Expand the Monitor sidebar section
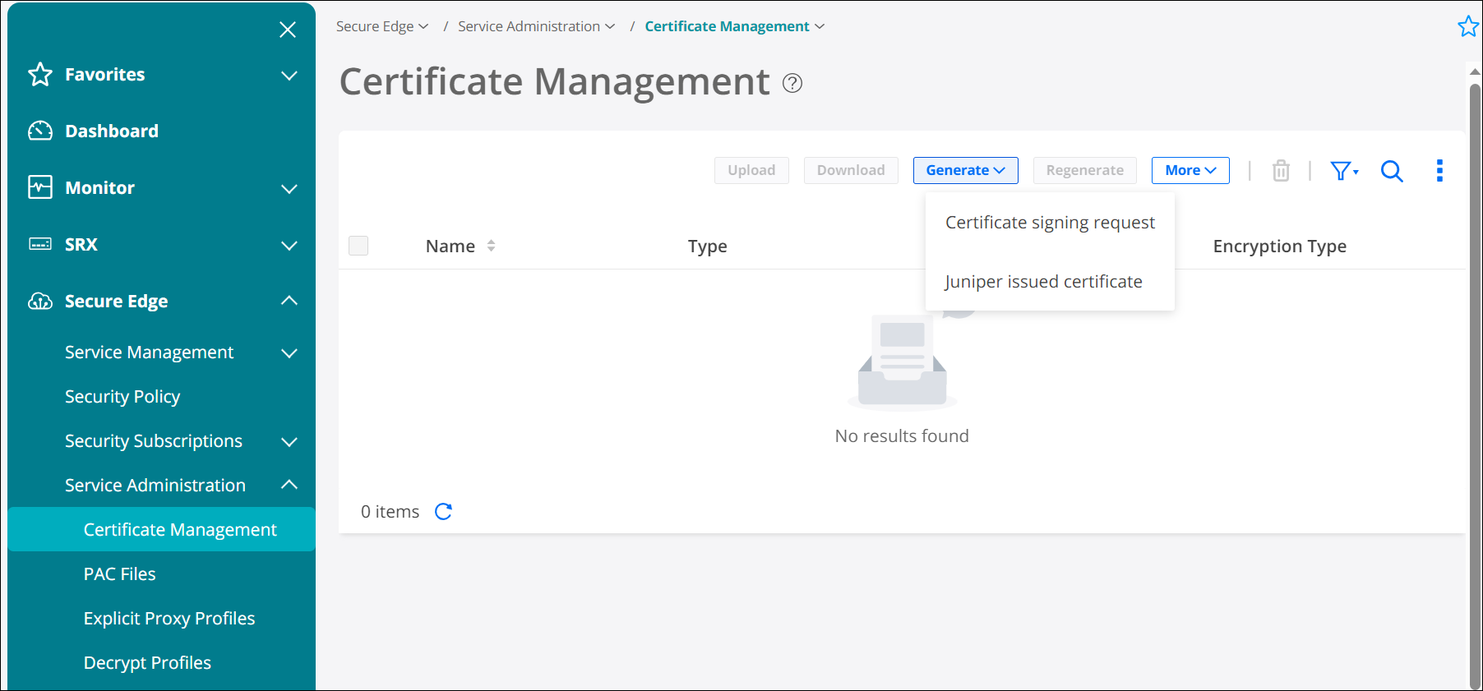The height and width of the screenshot is (691, 1483). click(x=289, y=188)
